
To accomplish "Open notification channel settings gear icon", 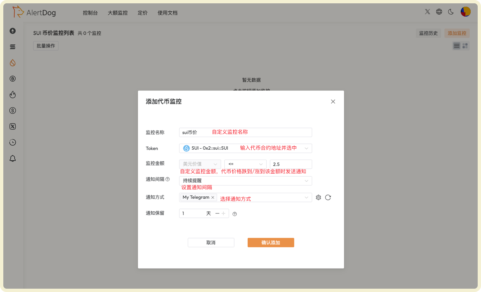I will click(318, 197).
